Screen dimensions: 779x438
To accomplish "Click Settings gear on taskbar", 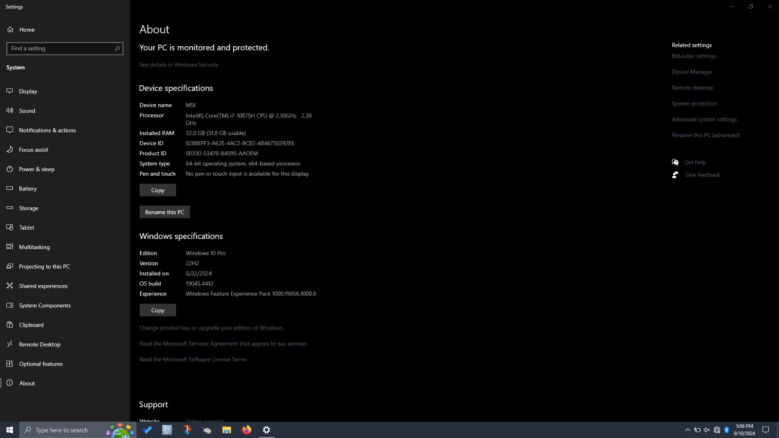I will [266, 430].
